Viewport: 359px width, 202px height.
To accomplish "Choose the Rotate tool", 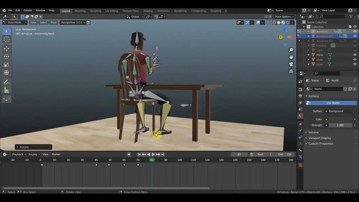I will pyautogui.click(x=7, y=56).
